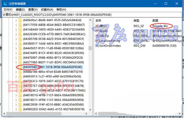Click folder icon of {6447ABFE-B1CF-4F4D-BE2D-4924C8C8FE00}

click(20, 53)
